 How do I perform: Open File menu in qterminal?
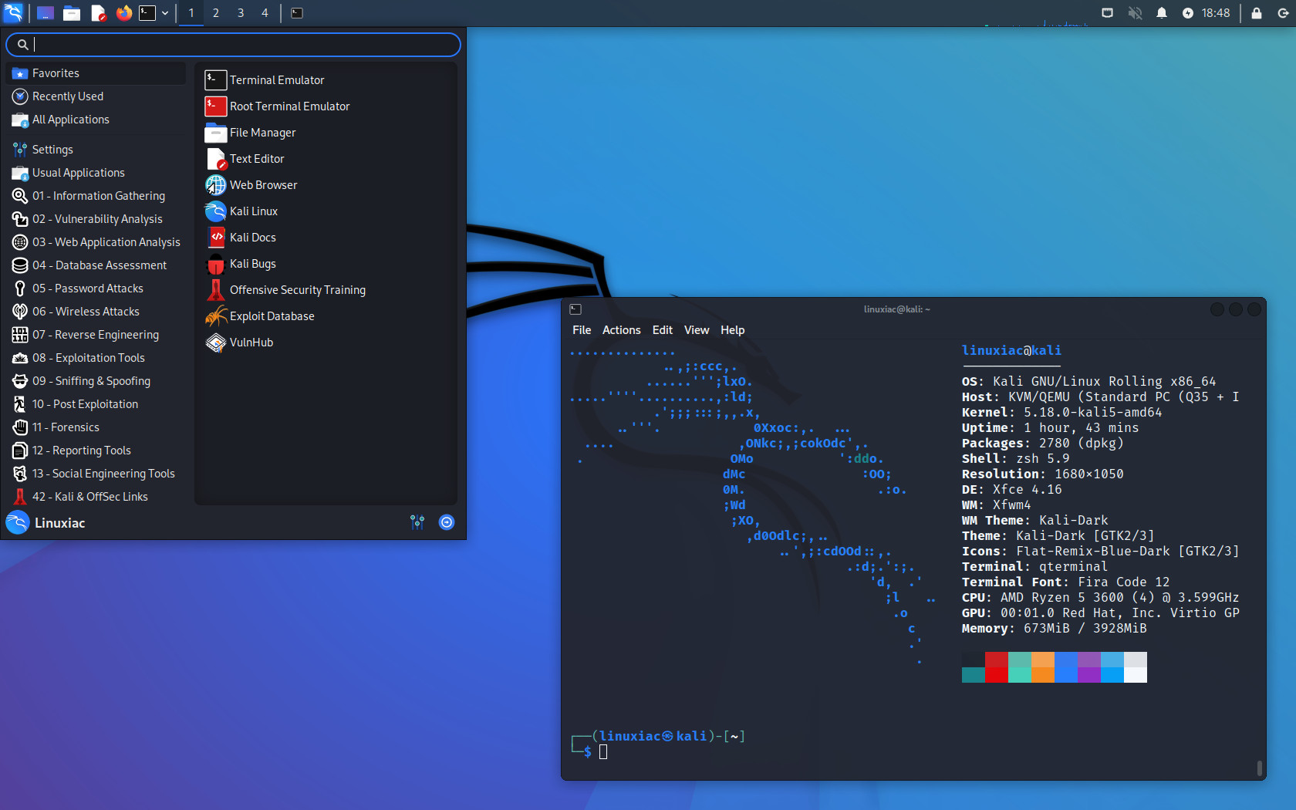pos(582,330)
